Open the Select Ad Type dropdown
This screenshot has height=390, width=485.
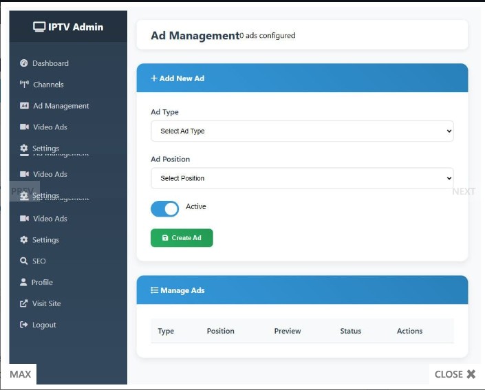(302, 131)
